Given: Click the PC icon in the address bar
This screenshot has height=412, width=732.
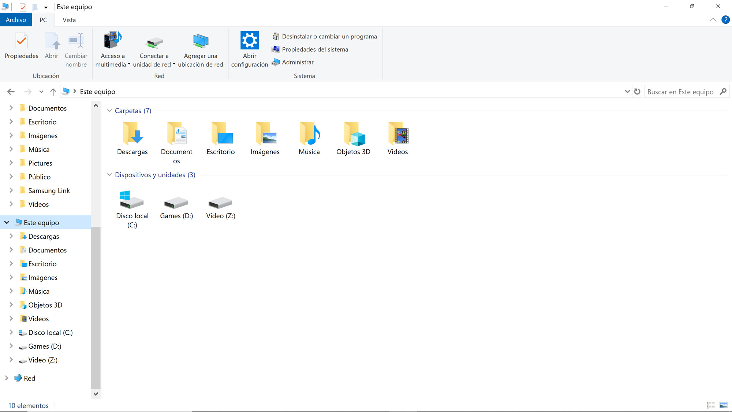Looking at the screenshot, I should coord(66,92).
